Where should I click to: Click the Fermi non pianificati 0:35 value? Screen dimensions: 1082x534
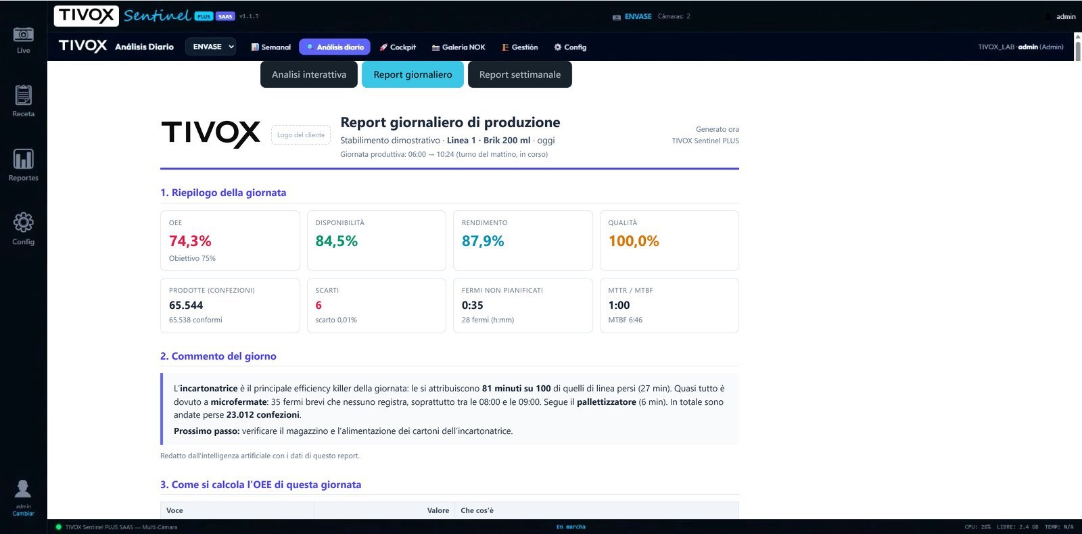473,306
